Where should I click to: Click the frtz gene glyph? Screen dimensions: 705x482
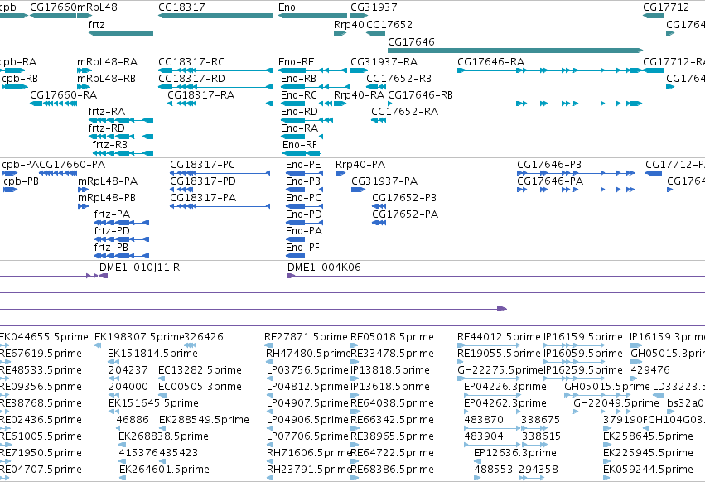pyautogui.click(x=121, y=33)
